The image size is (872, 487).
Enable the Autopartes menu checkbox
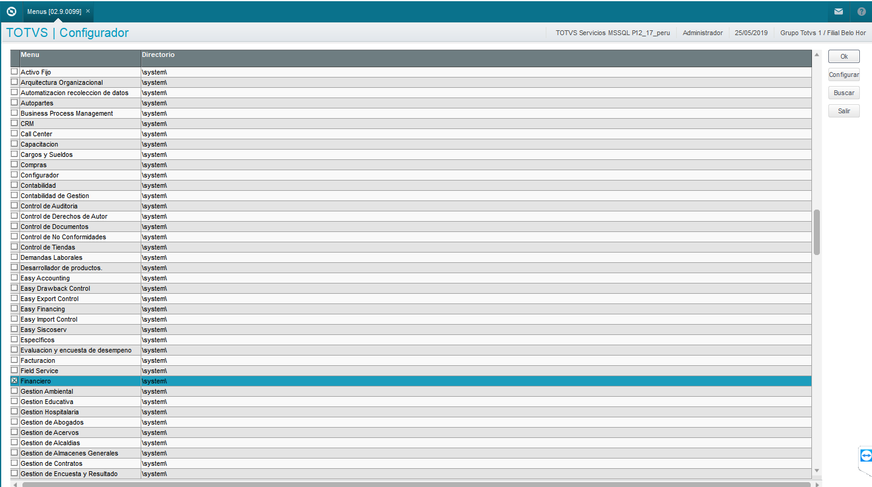click(15, 102)
